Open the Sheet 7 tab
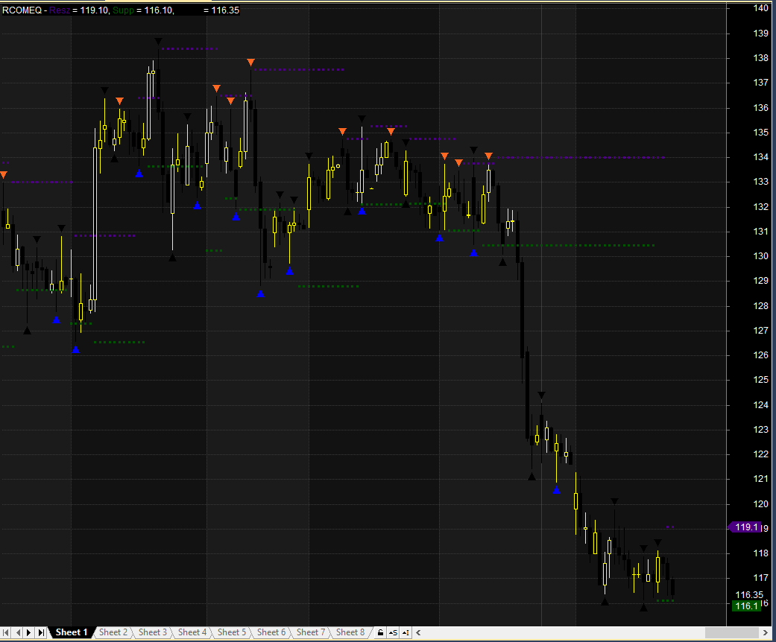The image size is (776, 642). (x=311, y=632)
